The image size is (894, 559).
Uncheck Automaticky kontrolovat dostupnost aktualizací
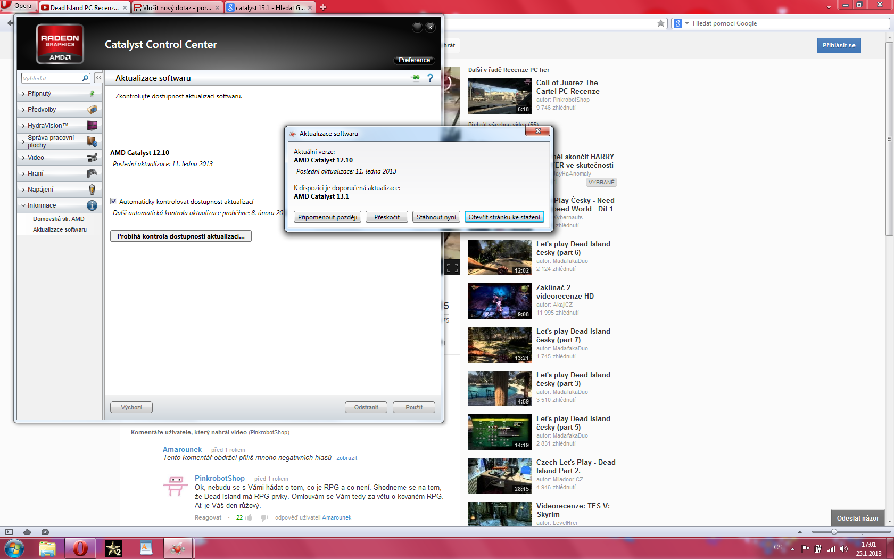[x=113, y=201]
